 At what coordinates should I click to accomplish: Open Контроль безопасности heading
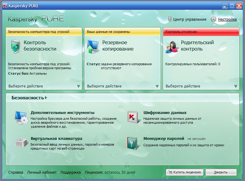(40, 46)
